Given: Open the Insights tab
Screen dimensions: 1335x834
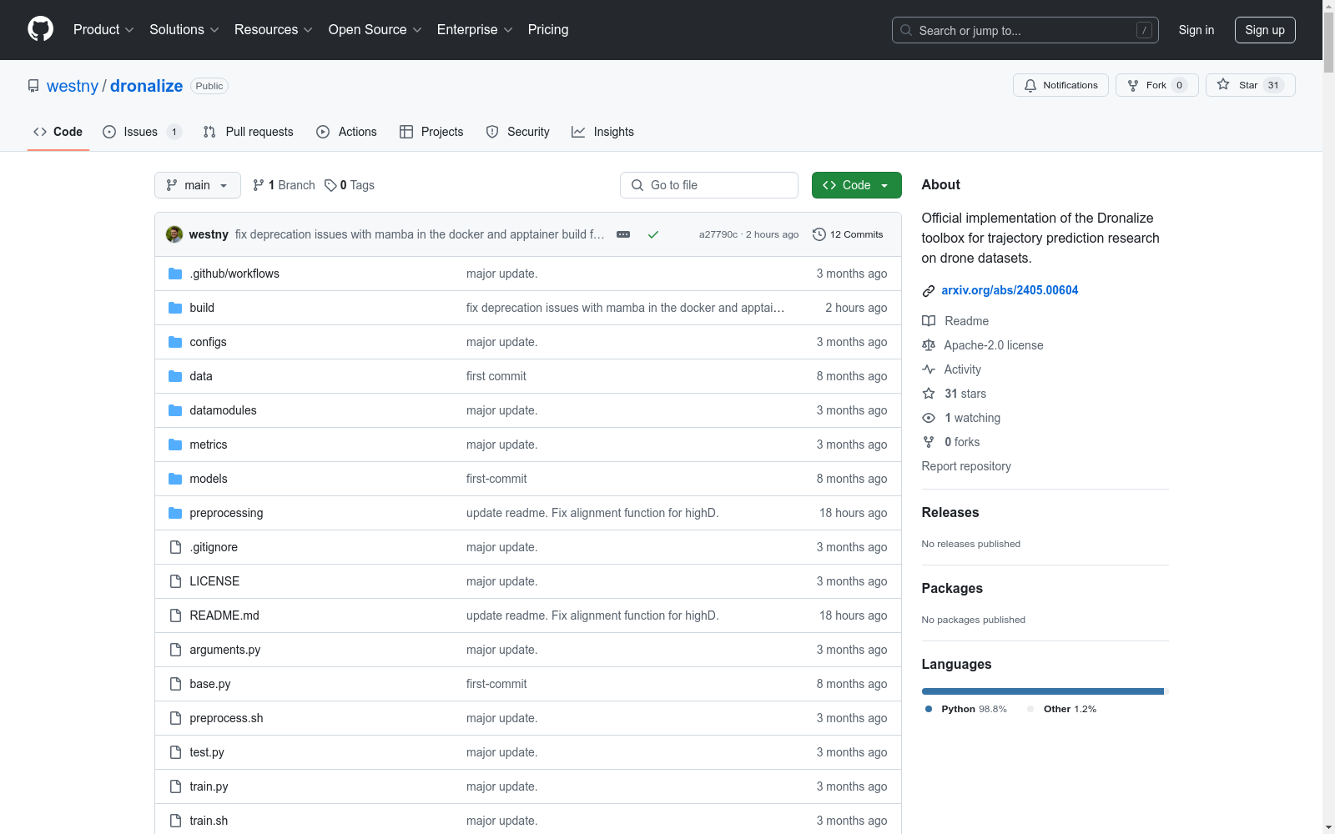Looking at the screenshot, I should (x=602, y=132).
